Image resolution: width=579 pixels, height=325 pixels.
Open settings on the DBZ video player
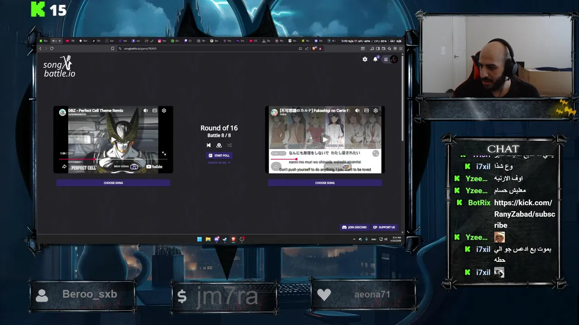(x=164, y=111)
